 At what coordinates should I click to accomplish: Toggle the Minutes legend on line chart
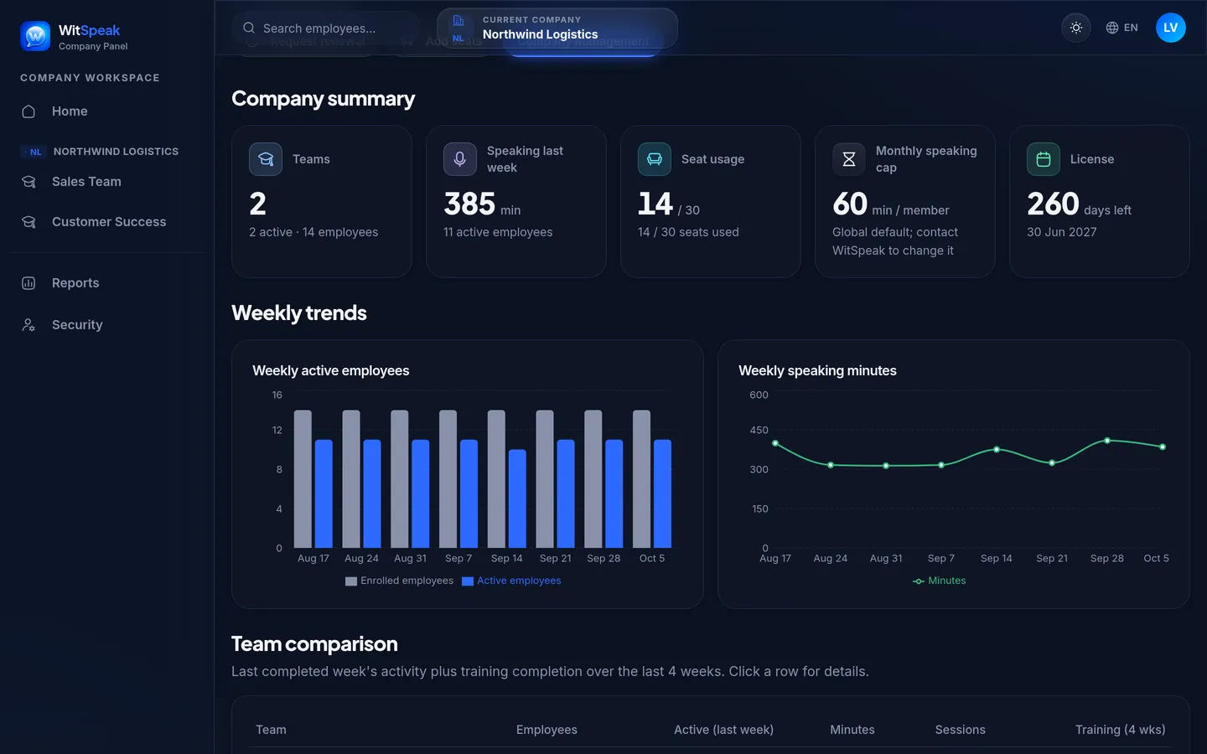pos(939,581)
